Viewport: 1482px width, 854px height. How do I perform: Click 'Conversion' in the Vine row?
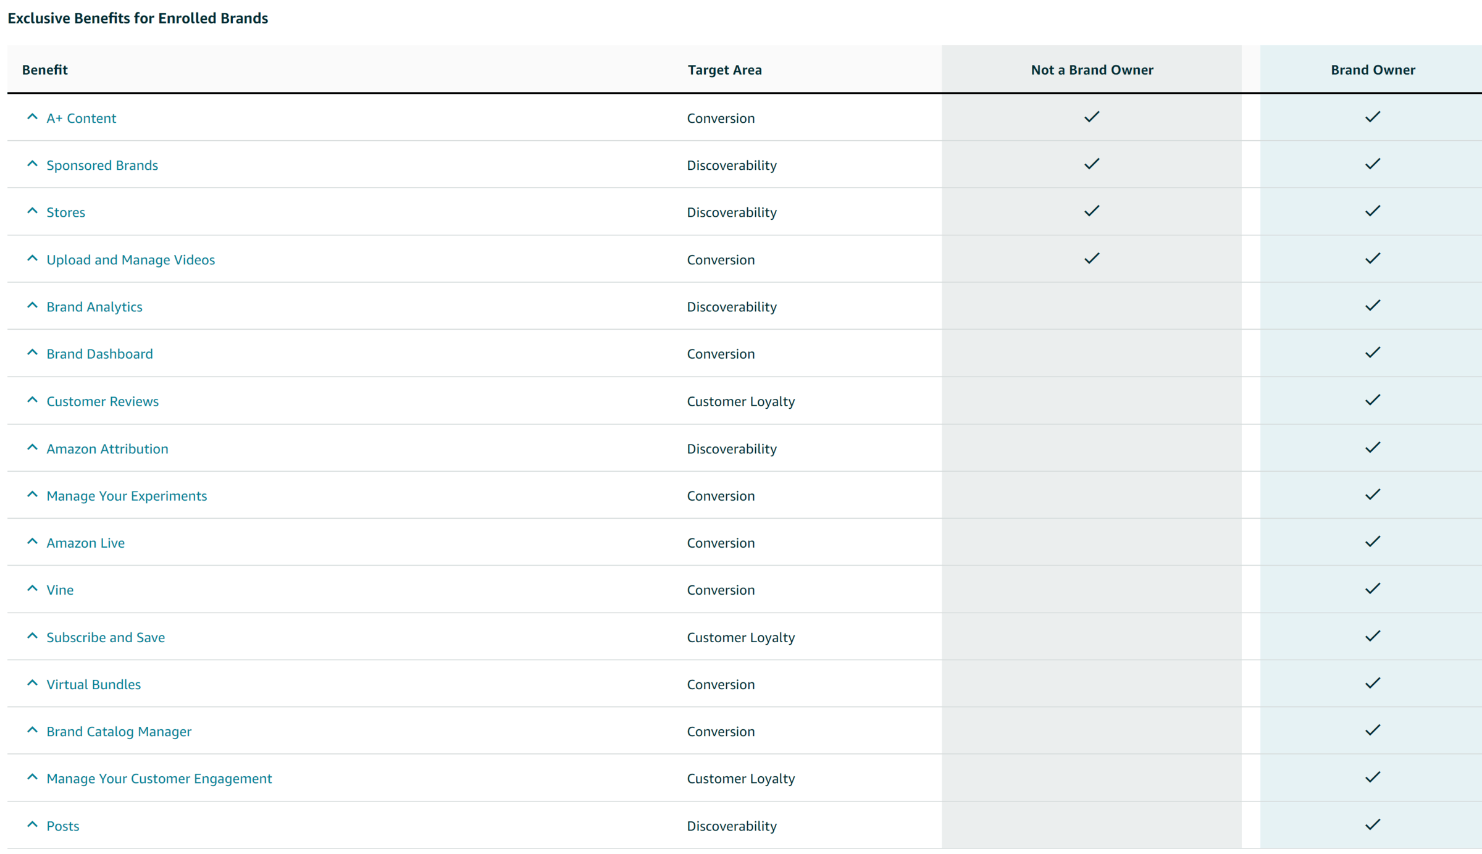(721, 590)
